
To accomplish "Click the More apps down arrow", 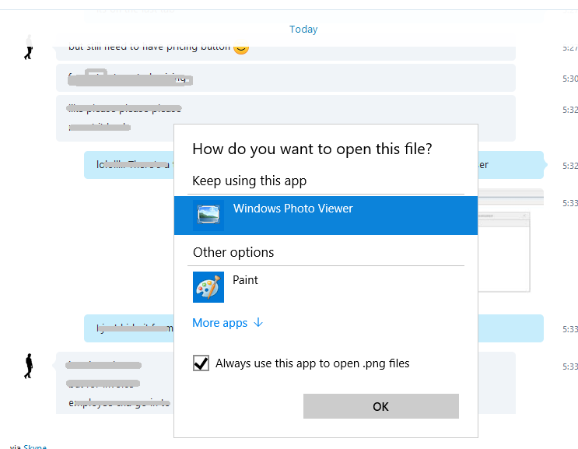I will (x=258, y=323).
